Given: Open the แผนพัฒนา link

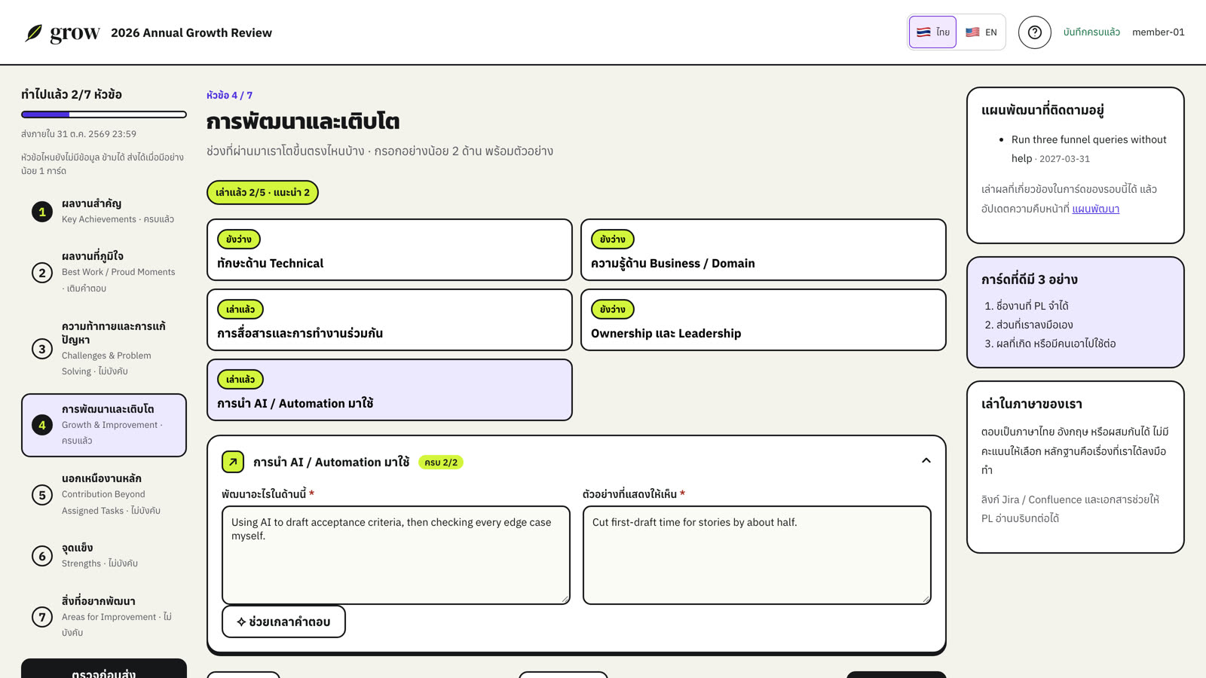Looking at the screenshot, I should tap(1095, 209).
